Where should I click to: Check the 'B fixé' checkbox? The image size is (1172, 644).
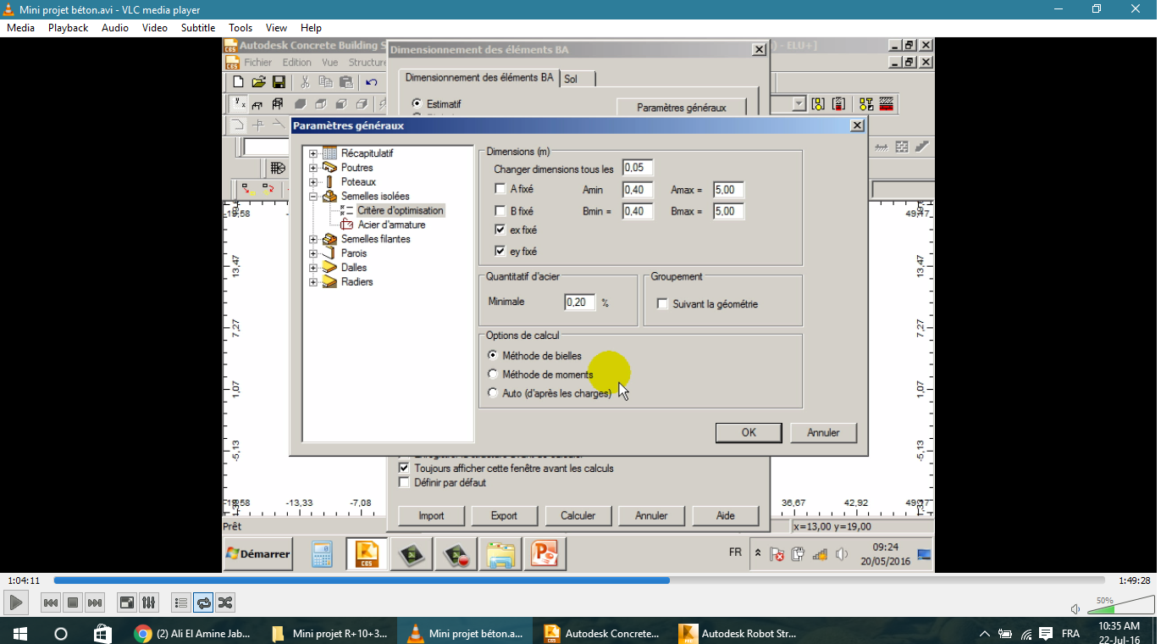point(500,211)
